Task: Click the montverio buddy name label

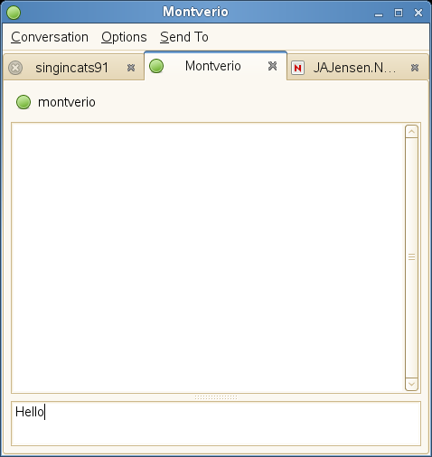Action: click(x=67, y=102)
